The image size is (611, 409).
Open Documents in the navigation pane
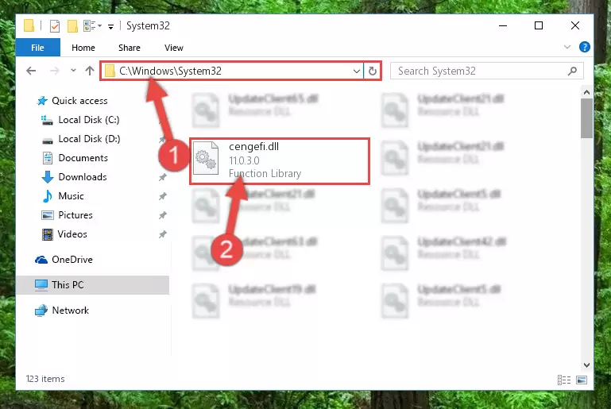click(83, 158)
